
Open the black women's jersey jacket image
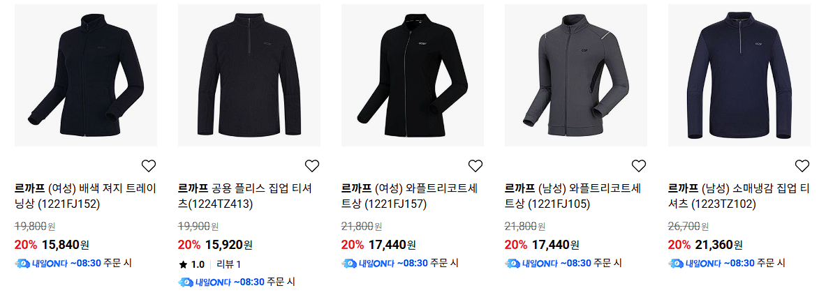tap(86, 75)
